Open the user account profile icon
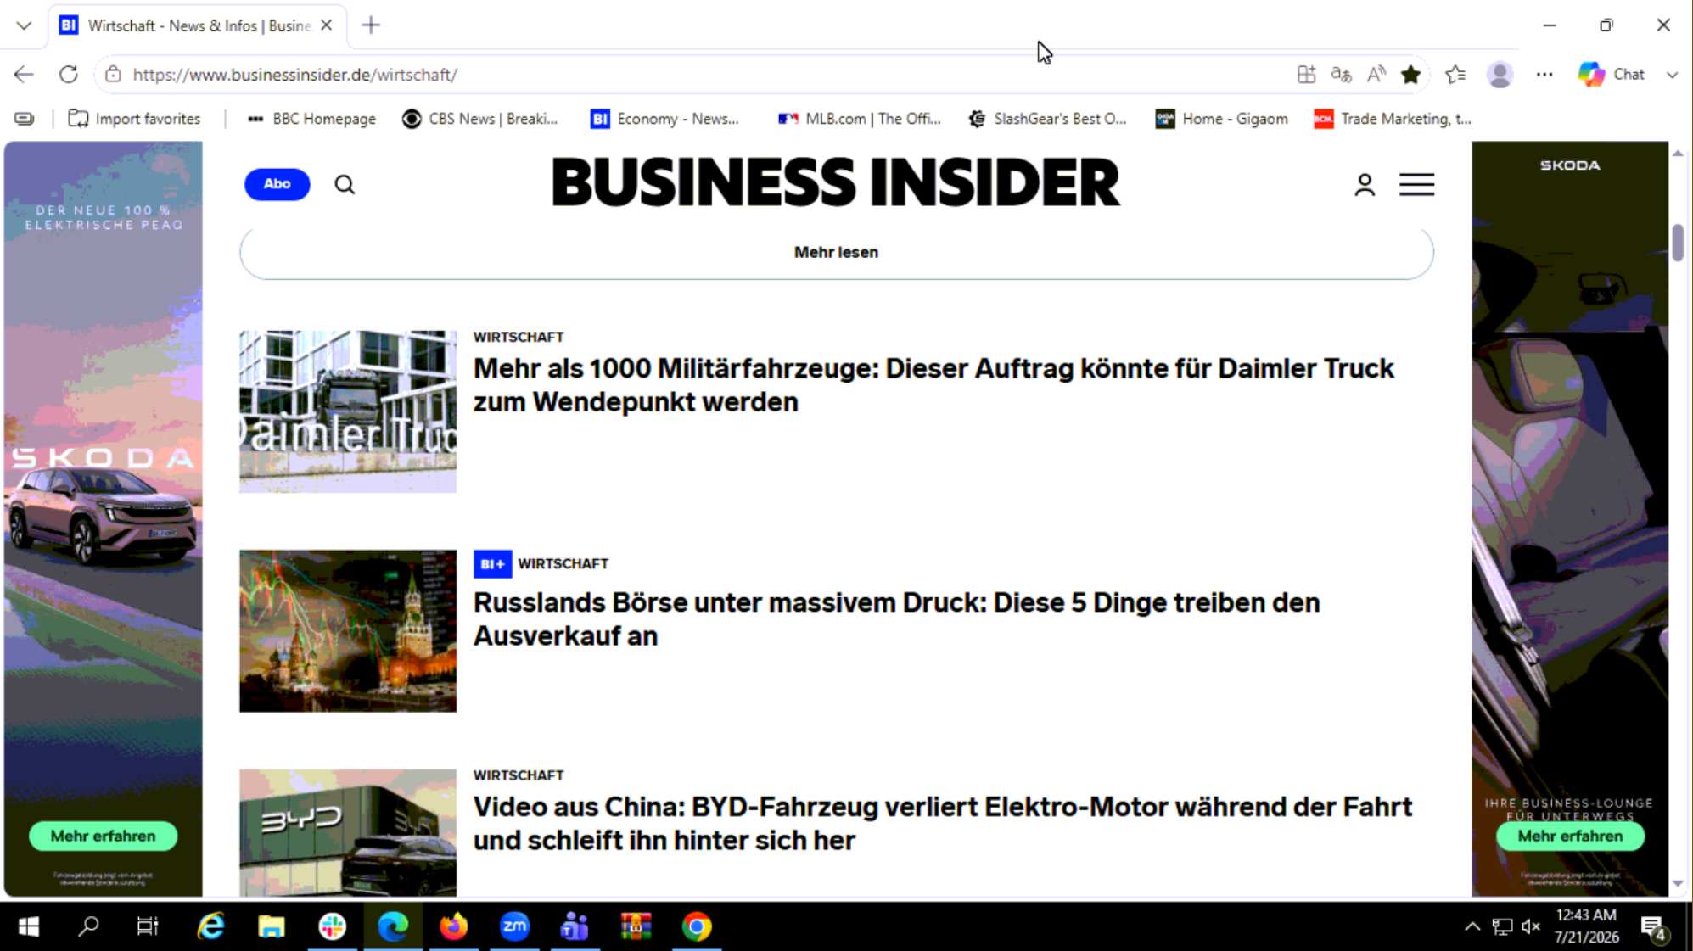The image size is (1693, 951). [x=1365, y=184]
